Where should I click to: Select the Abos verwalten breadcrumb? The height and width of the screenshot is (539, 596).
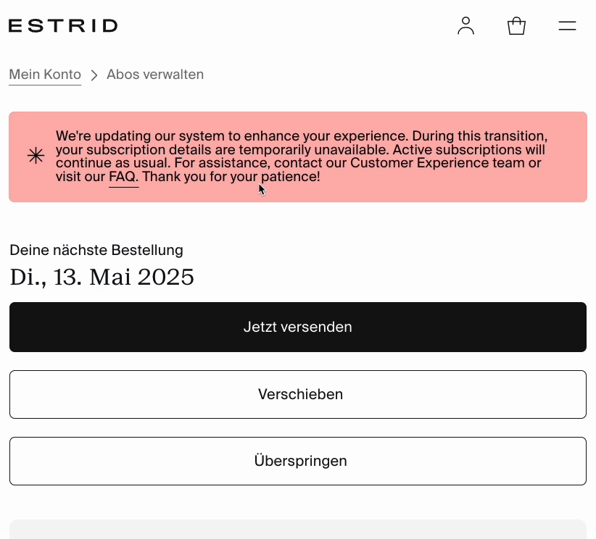[155, 75]
